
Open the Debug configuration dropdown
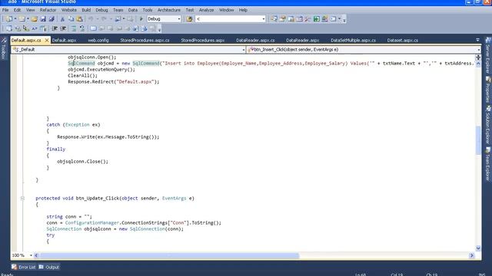click(x=179, y=19)
